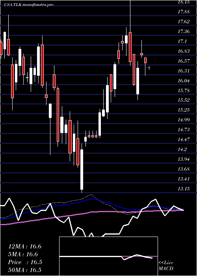Click the 'USA TLK munafasutra.pro' chart title
The height and width of the screenshot is (276, 197).
pyautogui.click(x=29, y=5)
